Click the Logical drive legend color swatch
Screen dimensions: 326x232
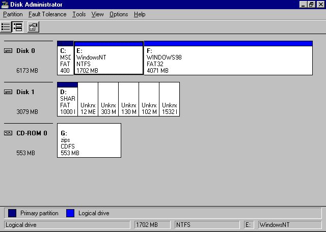(x=70, y=213)
